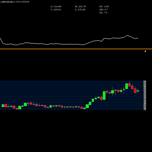Image resolution: width=152 pixels, height=152 pixels.
Task: Select the high value 'H: 558.70'
Action: (x=80, y=7)
